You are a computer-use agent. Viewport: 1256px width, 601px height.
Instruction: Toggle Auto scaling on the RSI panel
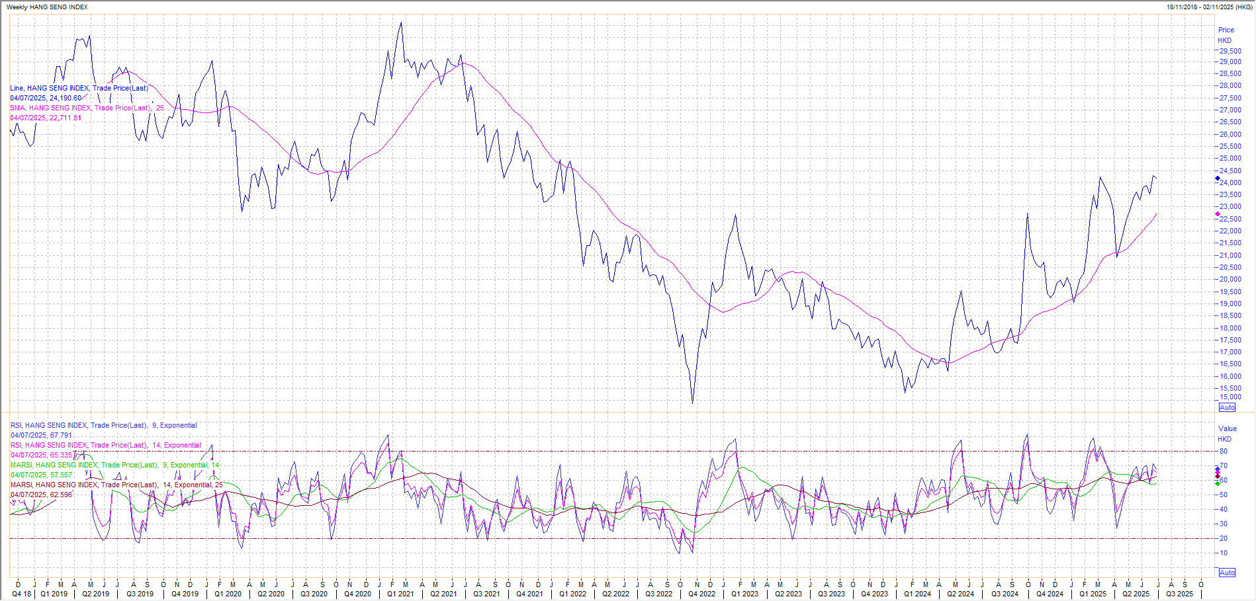pyautogui.click(x=1227, y=573)
